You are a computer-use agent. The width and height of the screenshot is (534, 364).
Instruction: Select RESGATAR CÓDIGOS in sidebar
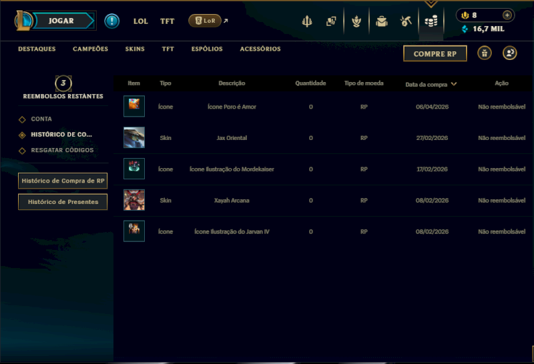point(62,150)
